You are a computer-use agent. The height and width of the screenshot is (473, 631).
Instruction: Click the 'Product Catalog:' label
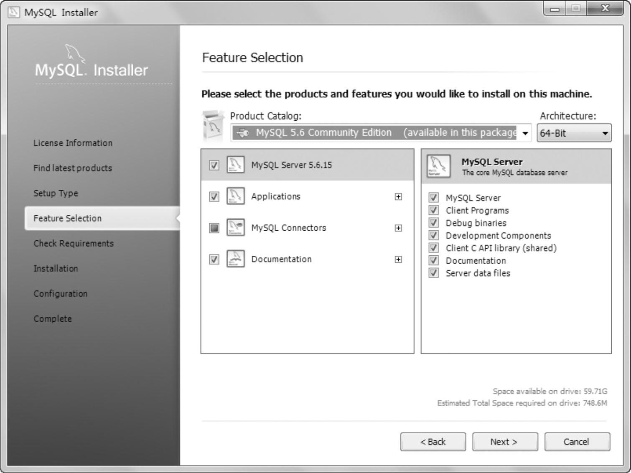[x=266, y=116]
